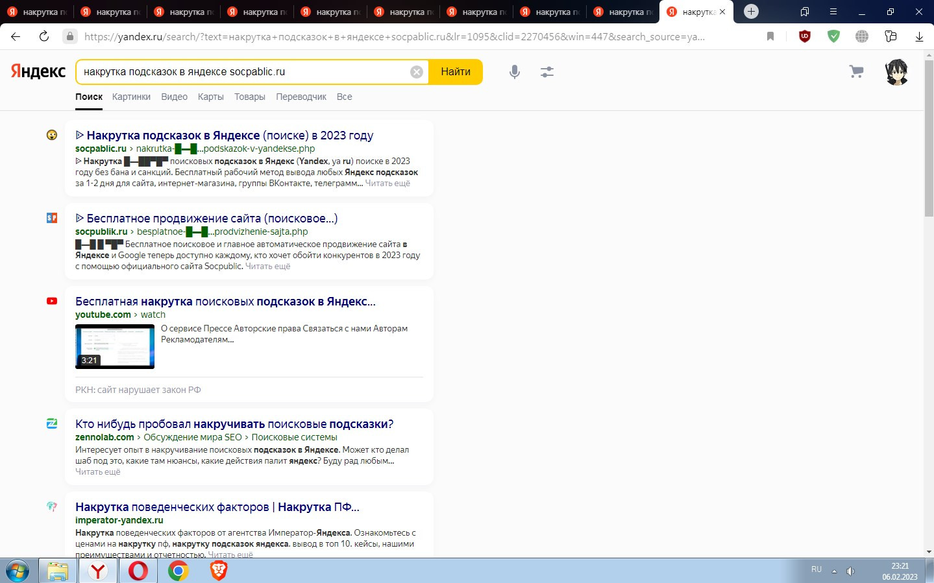The height and width of the screenshot is (583, 934).
Task: Reload the current page
Action: (x=44, y=36)
